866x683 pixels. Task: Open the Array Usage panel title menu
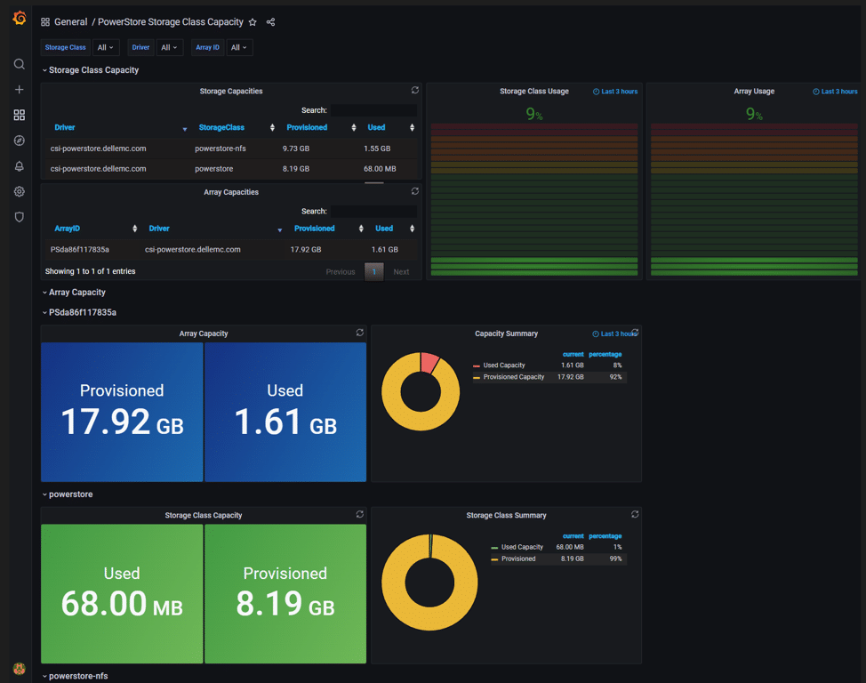click(x=754, y=92)
